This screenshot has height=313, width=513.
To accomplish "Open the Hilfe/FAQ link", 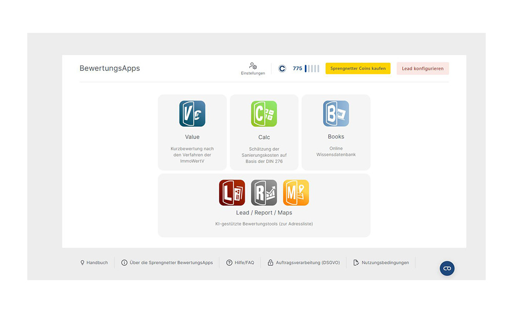I will click(x=244, y=263).
